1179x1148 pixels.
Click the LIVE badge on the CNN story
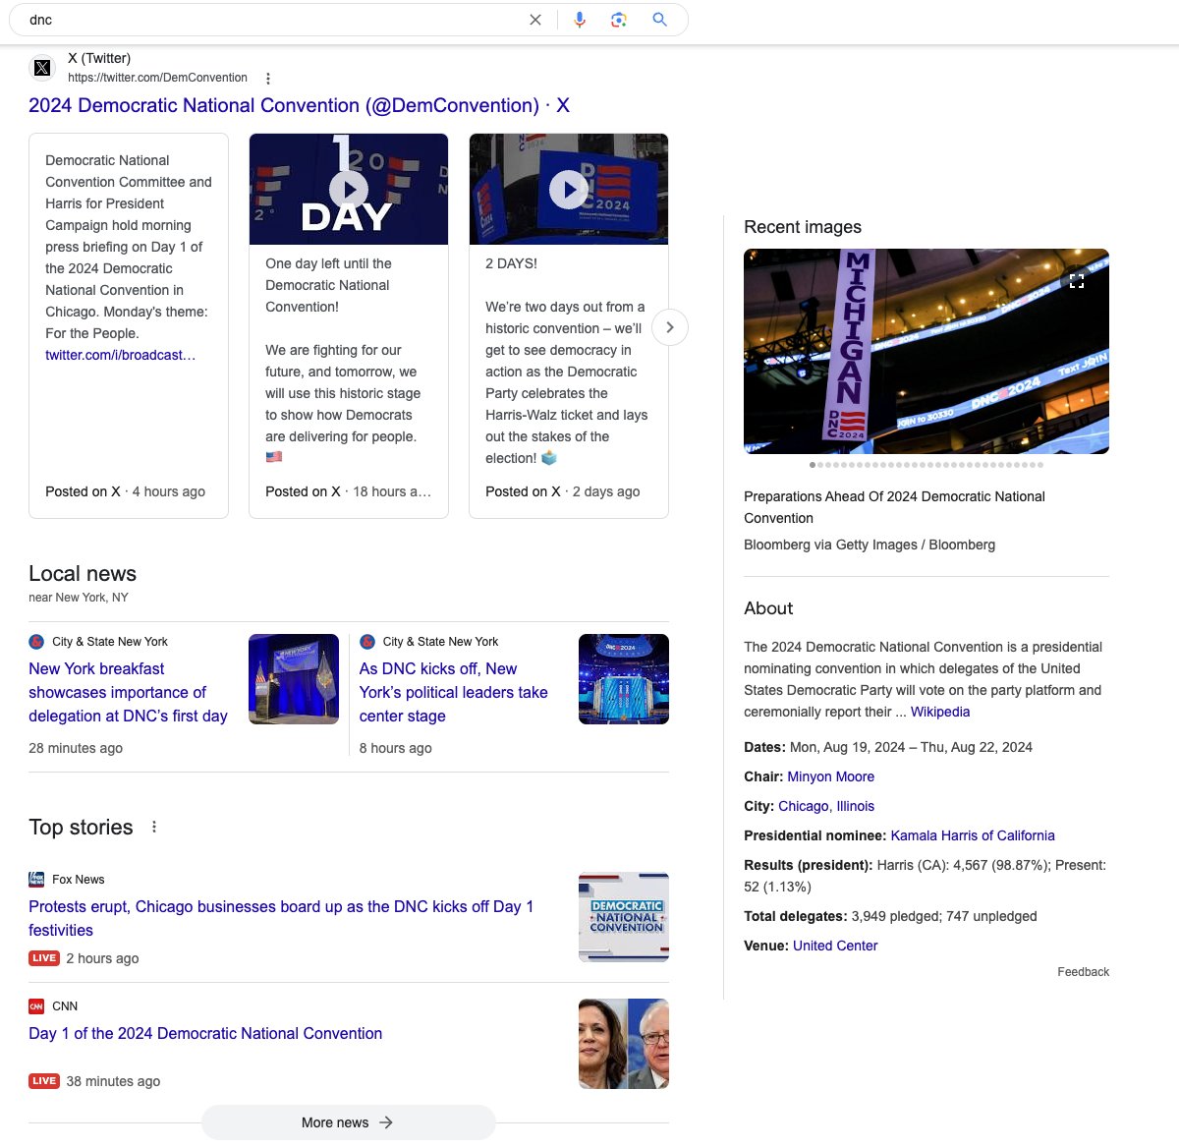[x=44, y=1081]
